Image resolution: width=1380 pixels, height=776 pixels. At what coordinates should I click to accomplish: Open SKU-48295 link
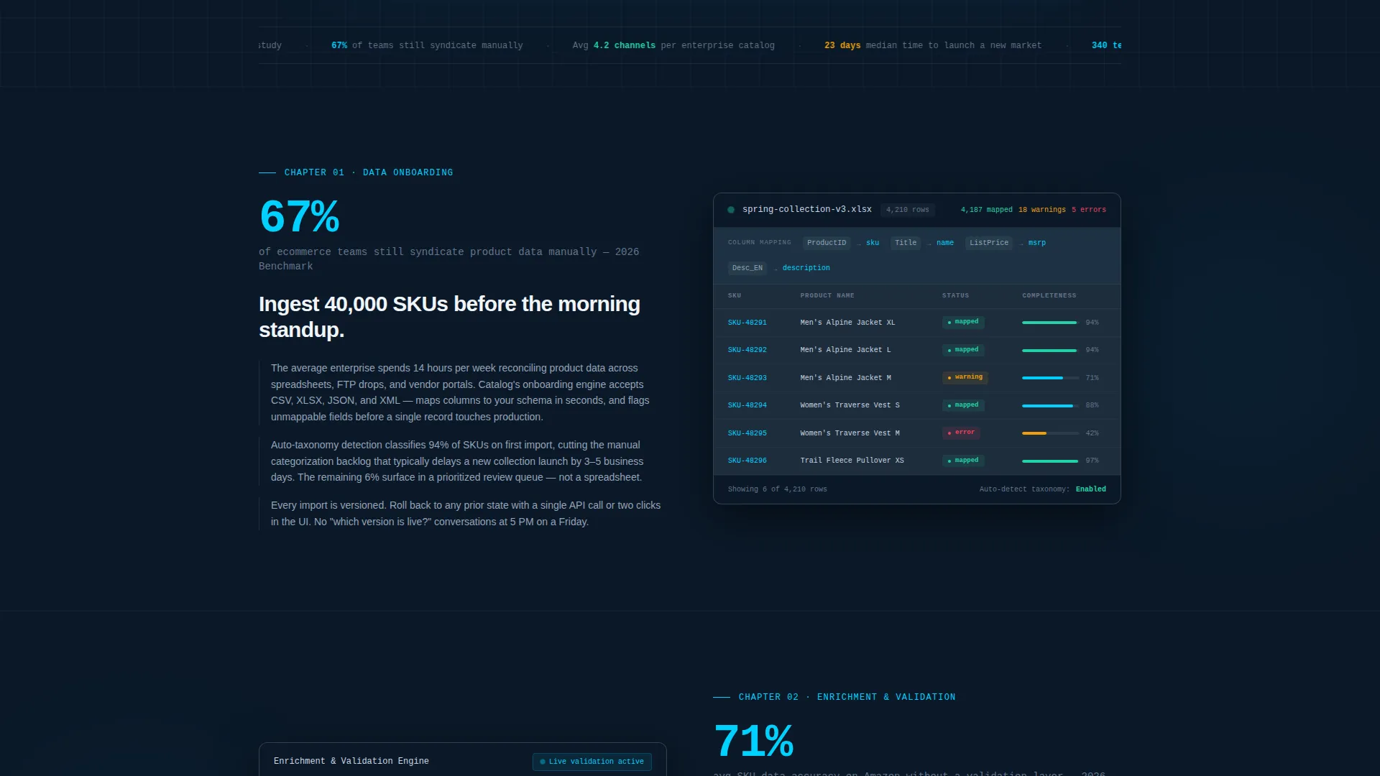pos(747,433)
